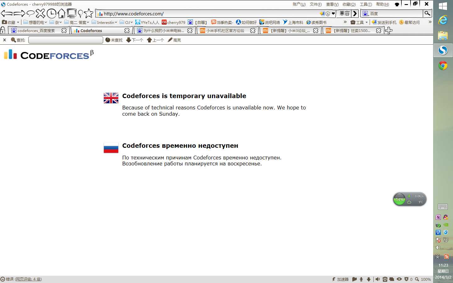
Task: Open the YYeTs人人 bookmark
Action: (147, 22)
